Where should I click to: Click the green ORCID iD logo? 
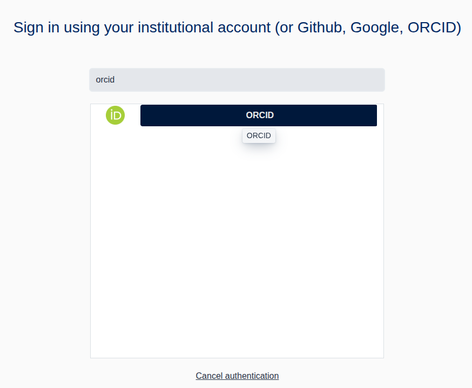click(x=115, y=115)
